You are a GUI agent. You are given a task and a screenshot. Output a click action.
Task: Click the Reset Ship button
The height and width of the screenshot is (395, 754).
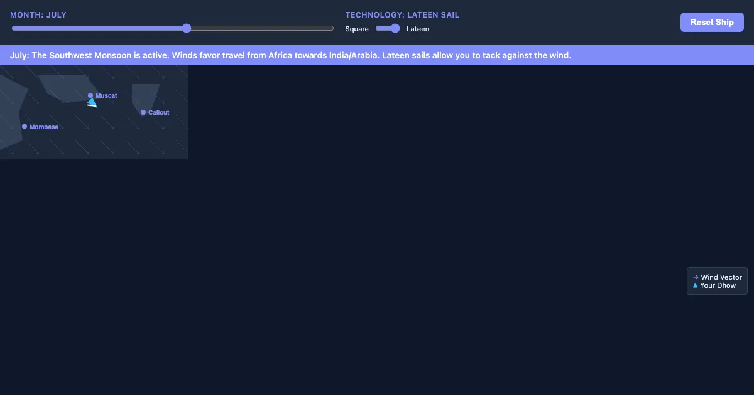[712, 22]
